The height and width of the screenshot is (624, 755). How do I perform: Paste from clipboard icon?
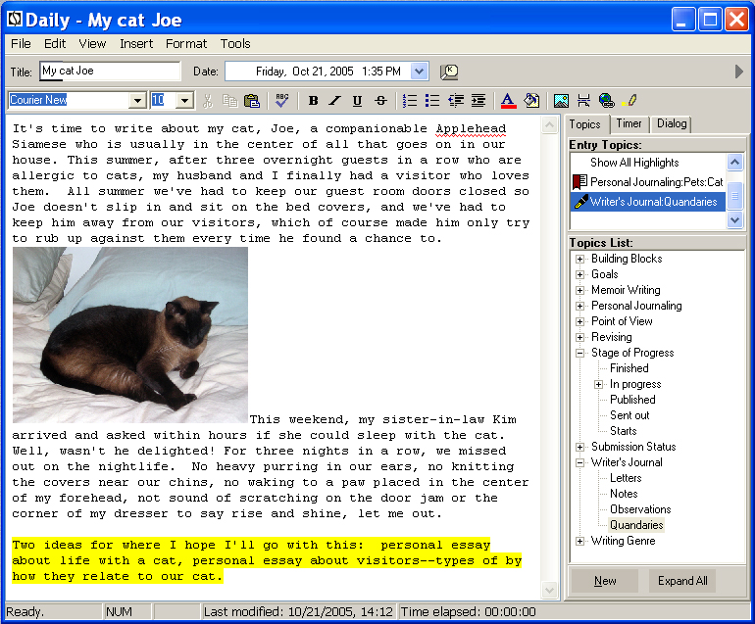pos(252,100)
